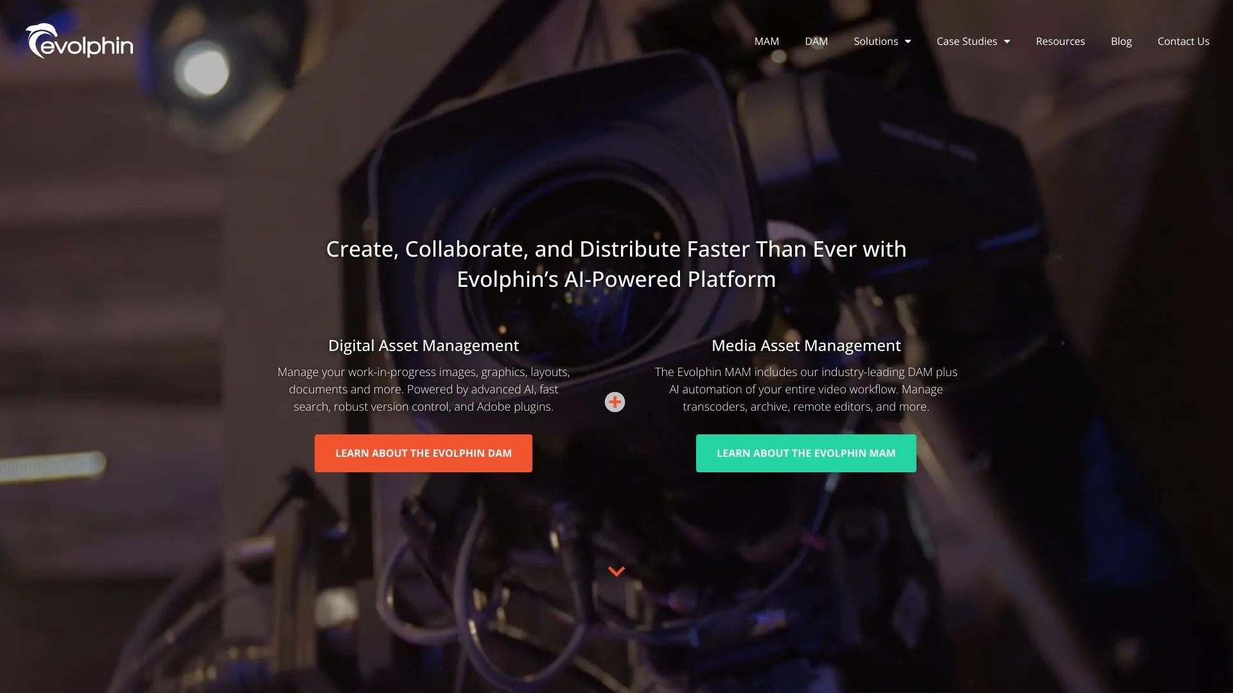Open the Blog page link

pyautogui.click(x=1121, y=40)
